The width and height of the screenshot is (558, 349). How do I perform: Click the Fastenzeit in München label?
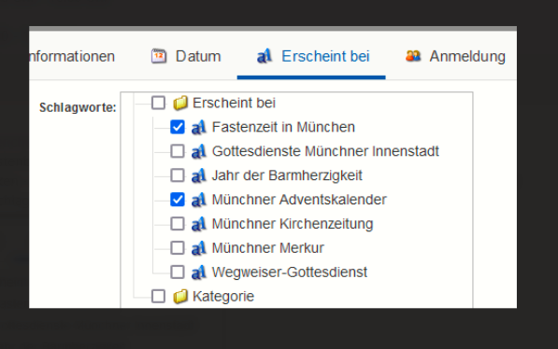[283, 127]
